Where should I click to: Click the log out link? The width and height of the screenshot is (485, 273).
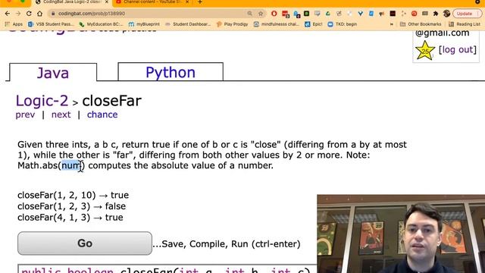click(458, 49)
